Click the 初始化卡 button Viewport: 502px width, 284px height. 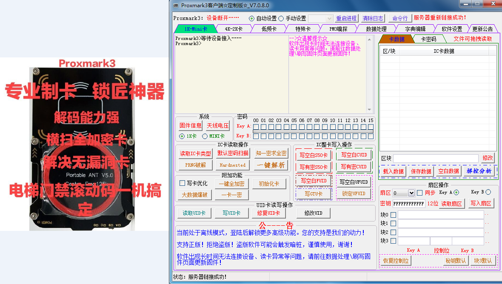(269, 184)
